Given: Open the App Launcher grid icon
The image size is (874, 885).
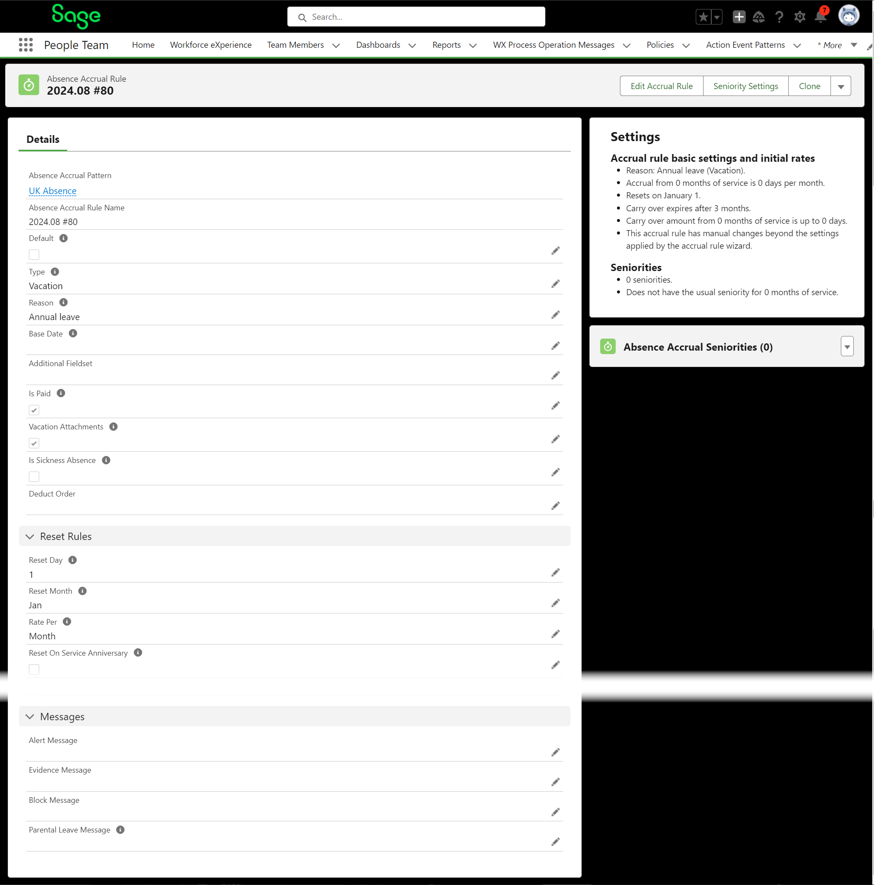Looking at the screenshot, I should tap(26, 45).
